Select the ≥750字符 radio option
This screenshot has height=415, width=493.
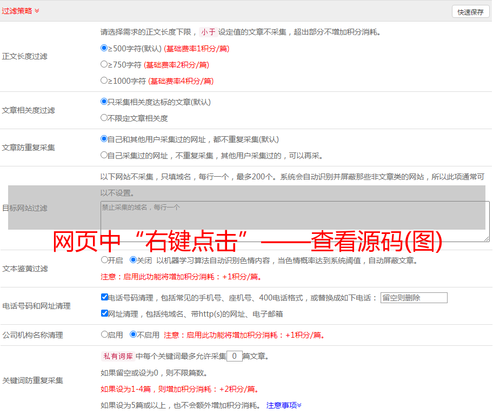[x=104, y=64]
